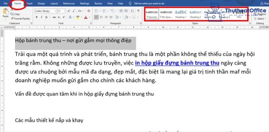Viewport: 269px width, 132px height.
Task: Increase font size with Grow Font
Action: (x=69, y=11)
